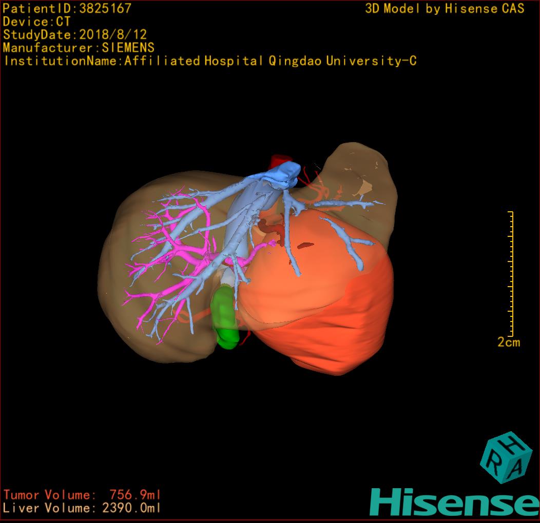Click the 2cm scale label
This screenshot has height=523, width=540.
508,342
